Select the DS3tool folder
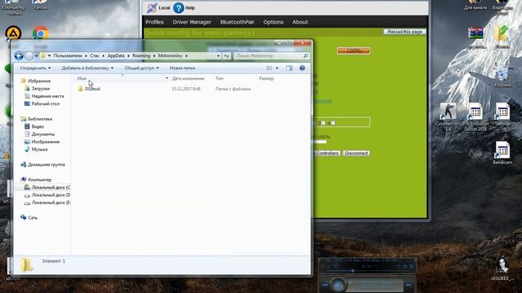Screen dimensions: 522x293 [89, 89]
